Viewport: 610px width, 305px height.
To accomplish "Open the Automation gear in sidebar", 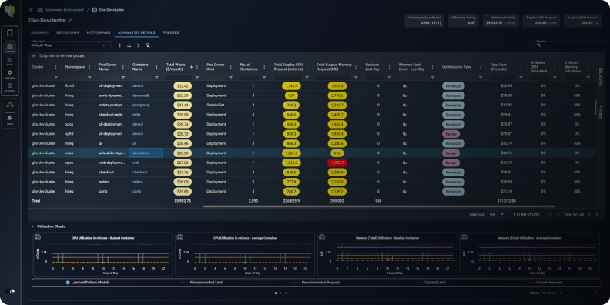I will (10, 74).
